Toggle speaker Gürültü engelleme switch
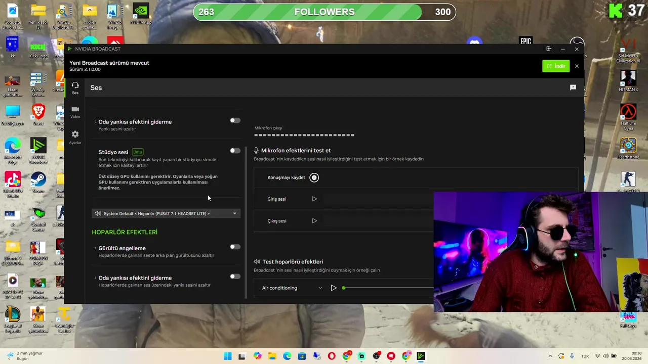 coord(235,247)
